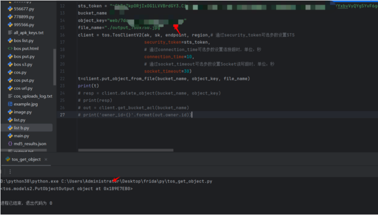378x215 pixels.
Task: Open all_apk_keys.txt text file
Action: pos(28,33)
